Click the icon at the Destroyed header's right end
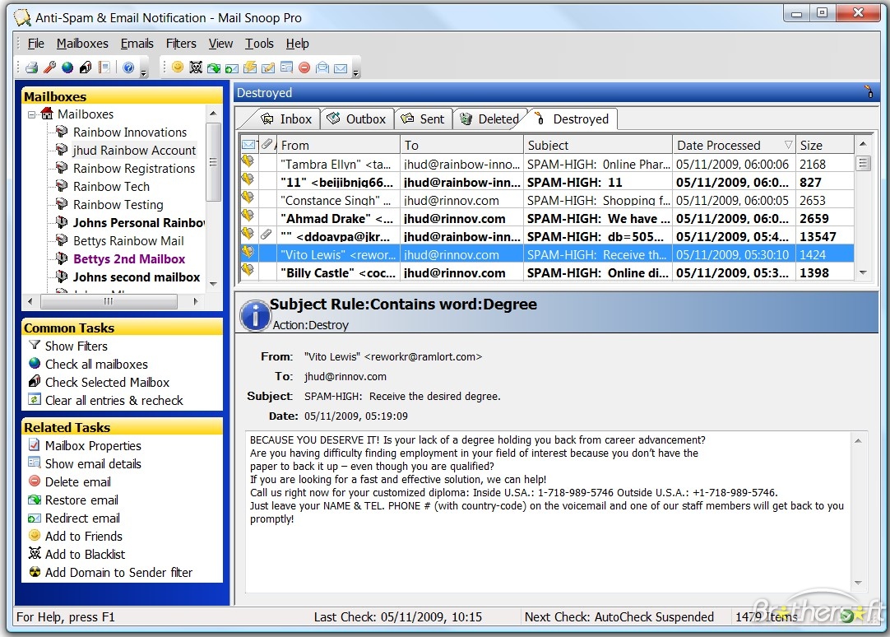The image size is (890, 637). 869,91
